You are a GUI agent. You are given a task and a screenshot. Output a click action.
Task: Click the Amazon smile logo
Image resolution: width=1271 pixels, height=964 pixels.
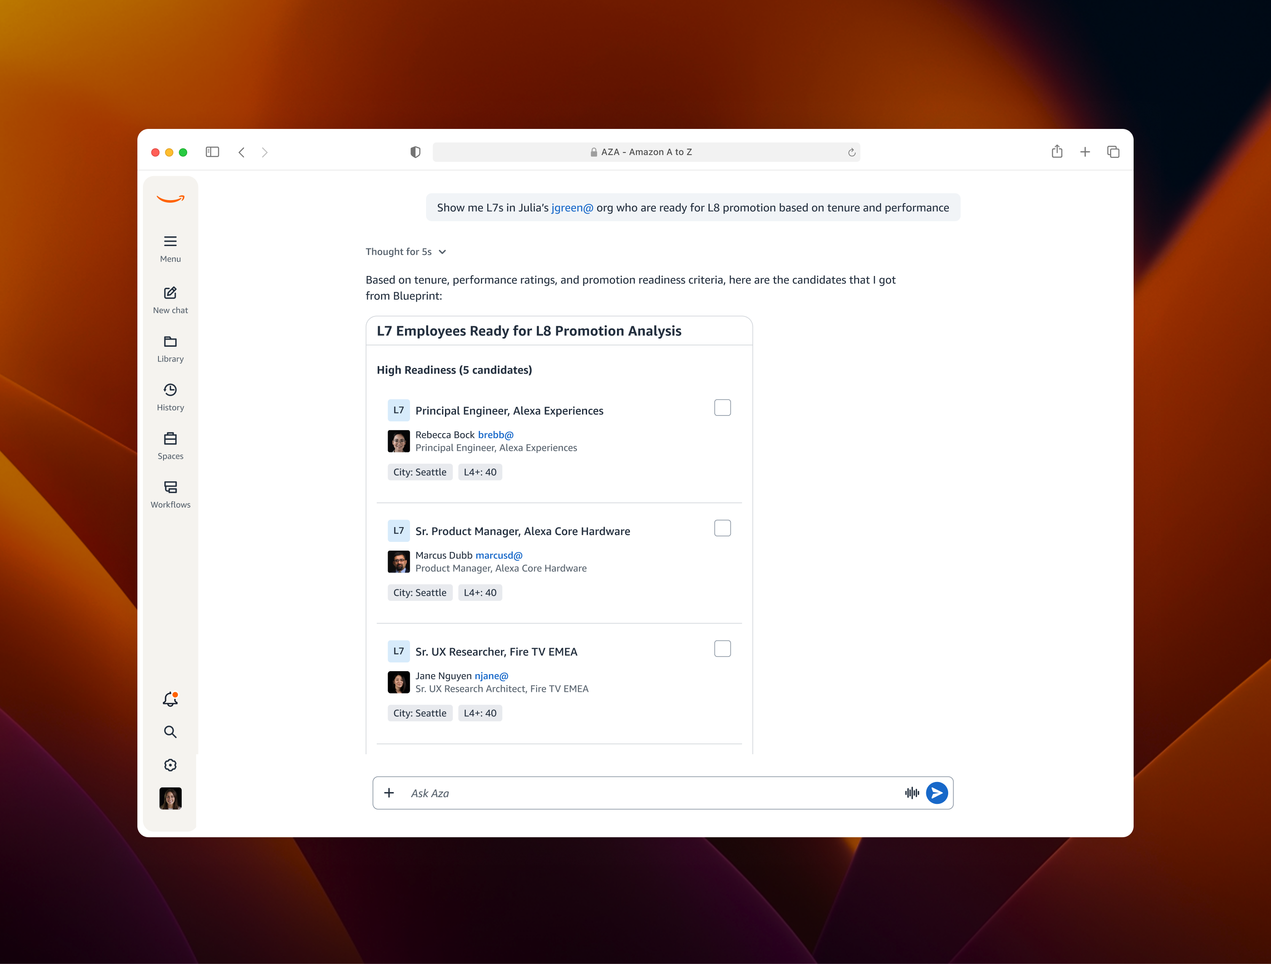(x=170, y=199)
